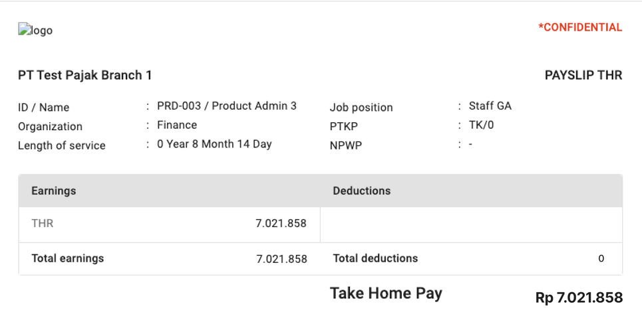
Task: Click the NPWP label
Action: coord(346,145)
